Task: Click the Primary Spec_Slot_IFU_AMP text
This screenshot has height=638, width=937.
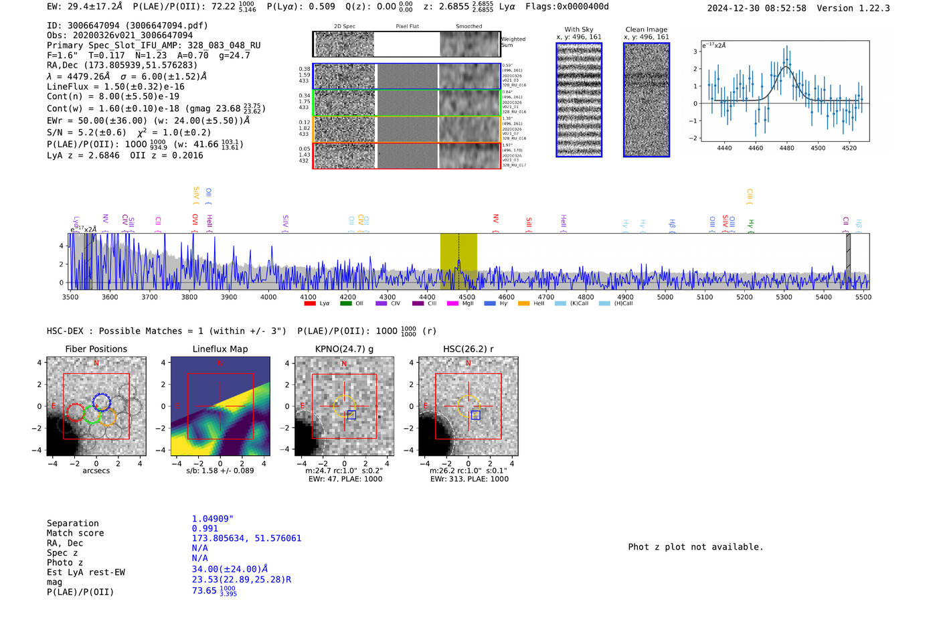Action: pyautogui.click(x=154, y=46)
